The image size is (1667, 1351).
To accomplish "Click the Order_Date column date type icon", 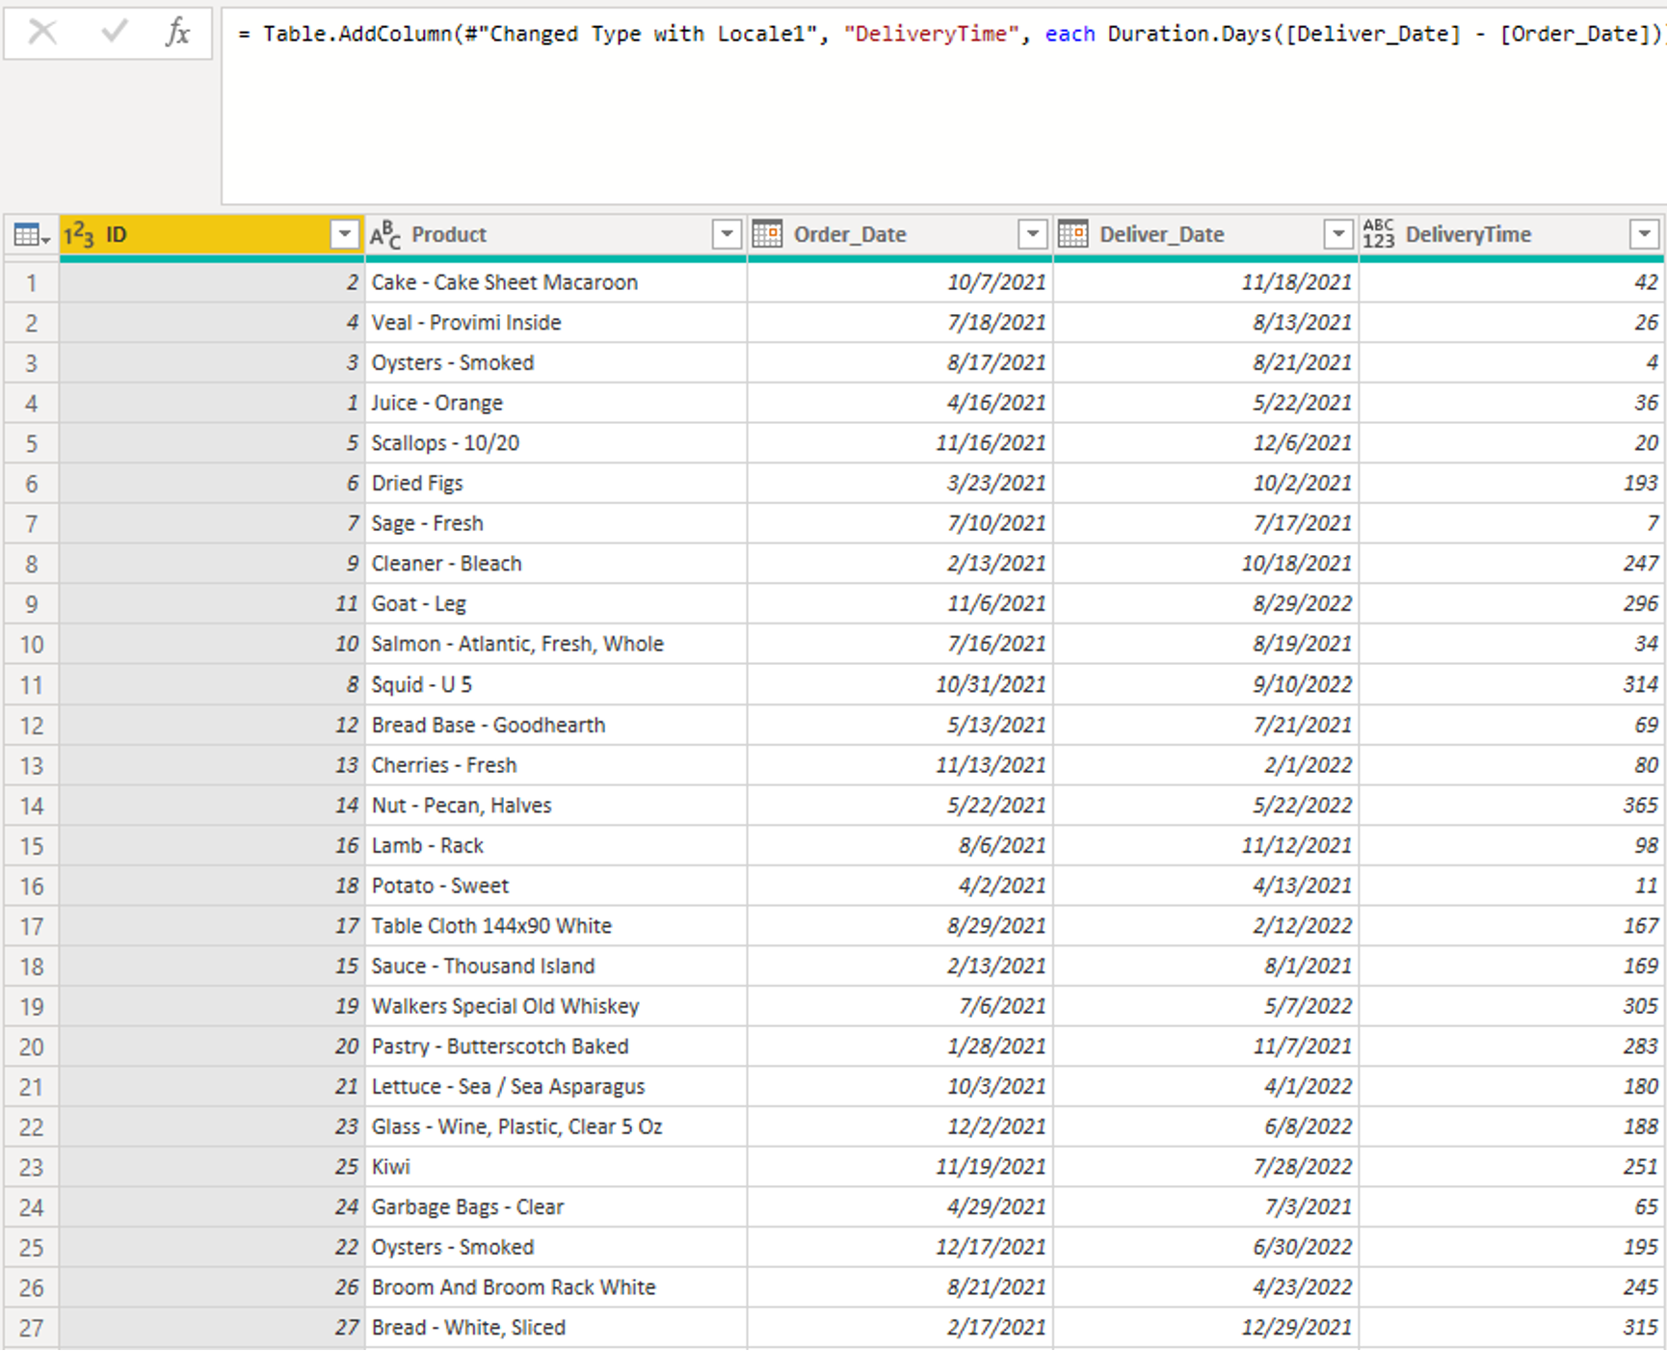I will 767,234.
